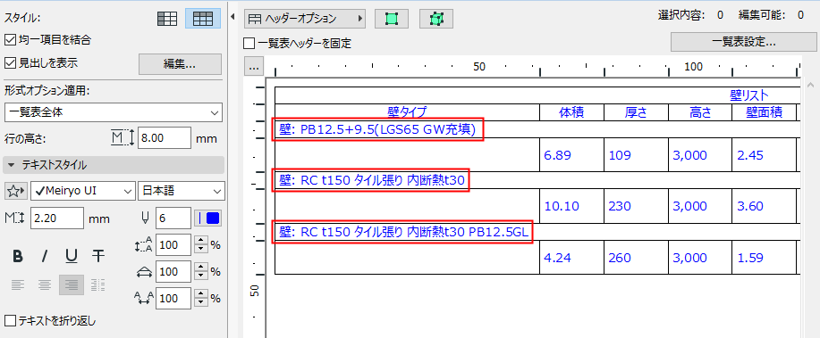Toggle 均一項目を結合 checkbox
Screen dimensions: 820x338
10,39
